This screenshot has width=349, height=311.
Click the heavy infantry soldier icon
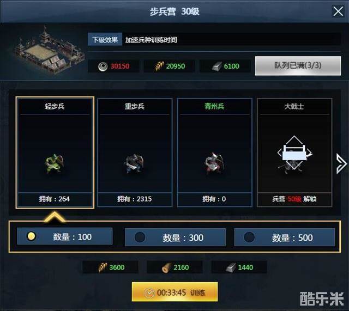(x=134, y=163)
